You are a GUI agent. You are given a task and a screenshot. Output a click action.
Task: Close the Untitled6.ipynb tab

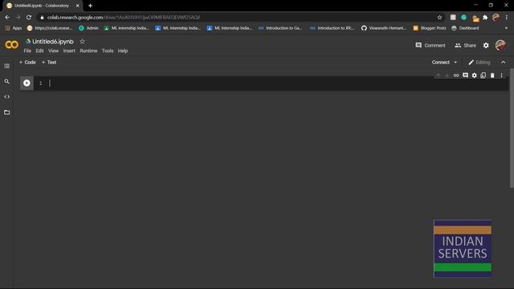tap(78, 6)
